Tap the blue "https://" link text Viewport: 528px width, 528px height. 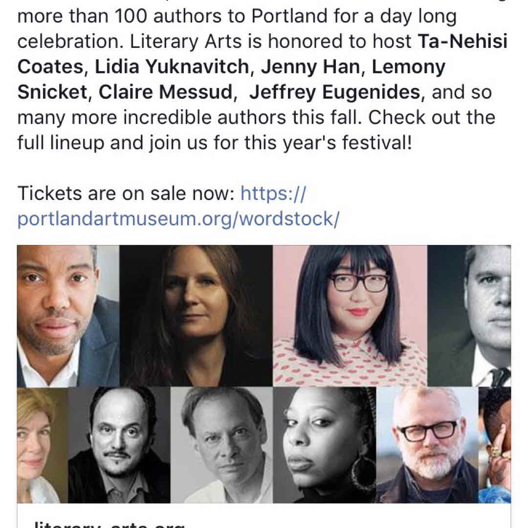tap(273, 194)
